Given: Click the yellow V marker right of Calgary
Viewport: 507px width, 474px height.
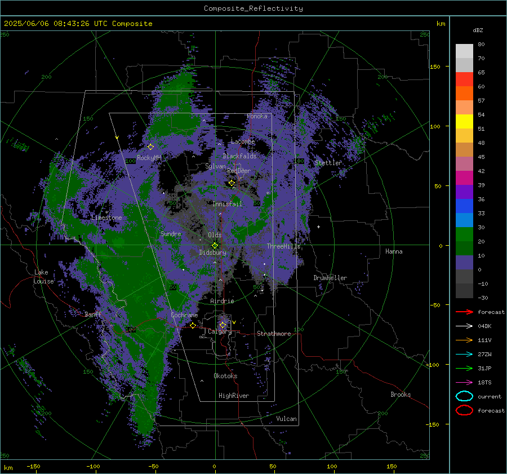Looking at the screenshot, I should (234, 322).
